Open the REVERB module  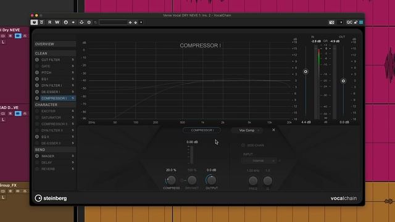48,169
